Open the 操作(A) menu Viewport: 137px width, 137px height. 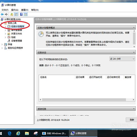15,10
